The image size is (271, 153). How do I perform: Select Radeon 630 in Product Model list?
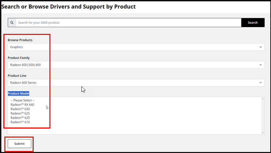click(20, 109)
